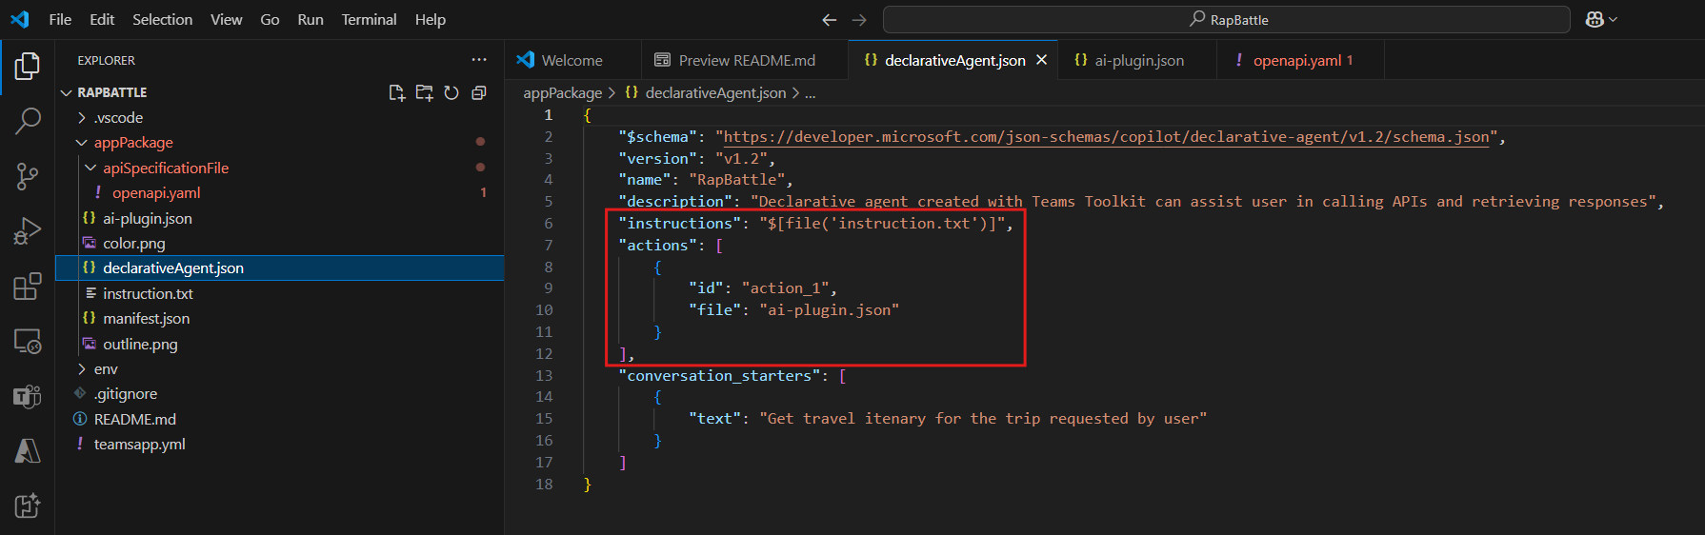Open the Go menu
The width and height of the screenshot is (1705, 535).
270,20
